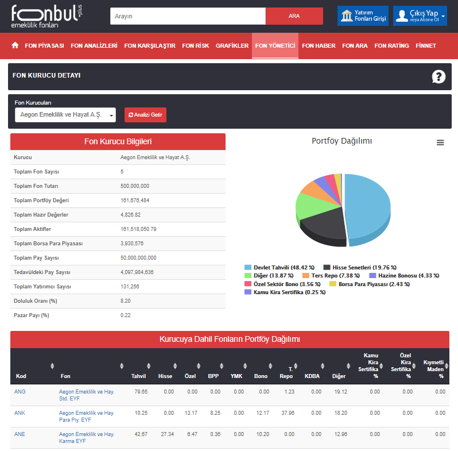Sort table by KDBA column arrows

pos(323,366)
